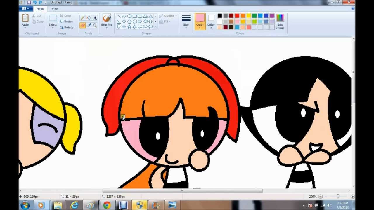Choose the Right triangle shape
Screen dimensions: 374x210
pos(119,22)
